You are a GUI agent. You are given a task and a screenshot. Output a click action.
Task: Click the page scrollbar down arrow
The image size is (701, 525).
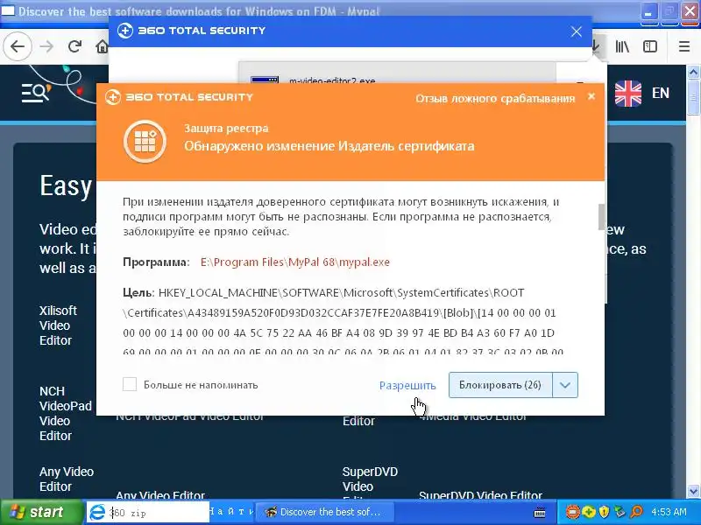[x=693, y=491]
